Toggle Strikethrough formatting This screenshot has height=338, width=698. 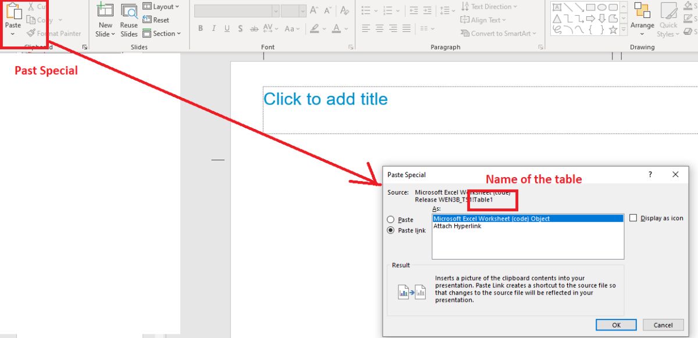click(x=254, y=28)
